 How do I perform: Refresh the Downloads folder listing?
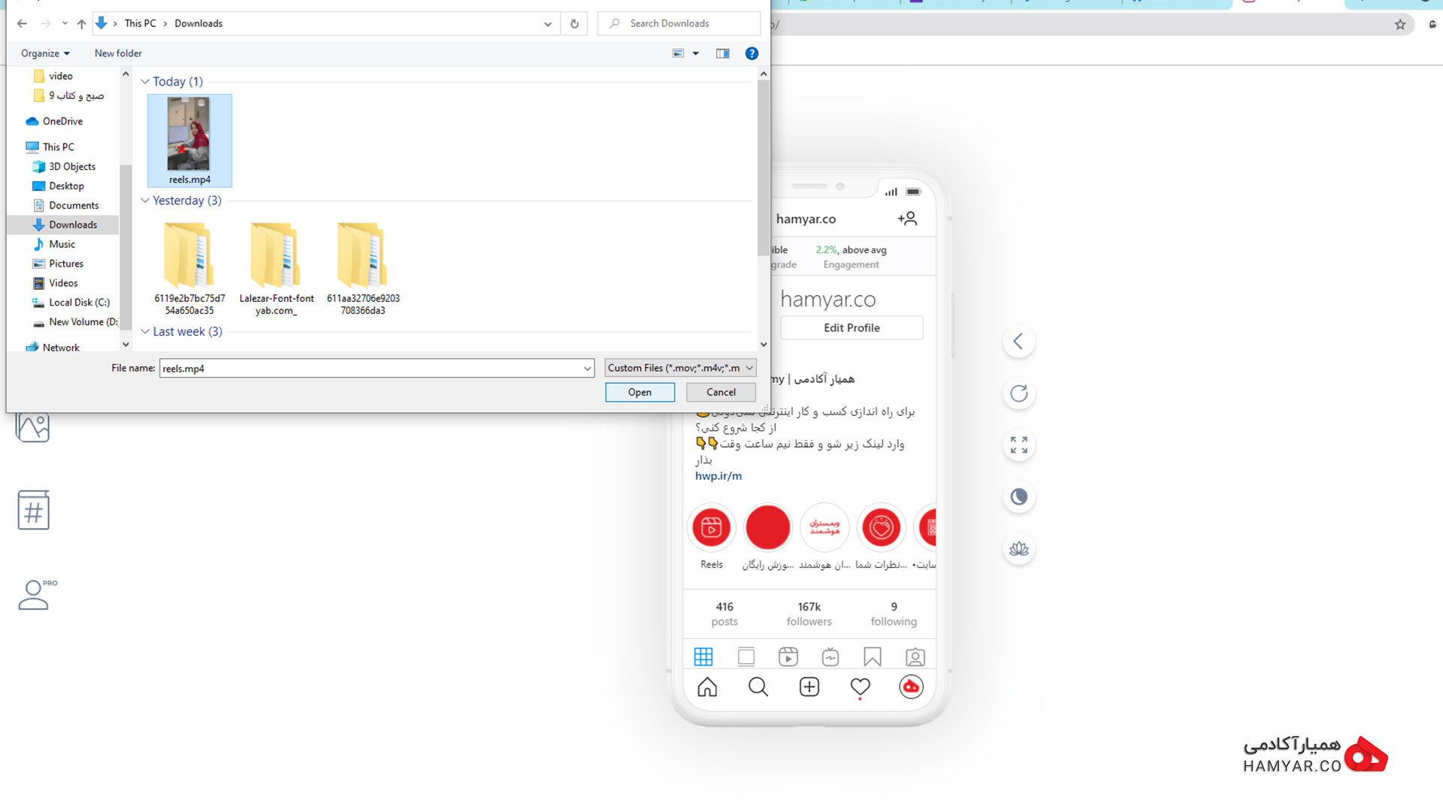574,23
